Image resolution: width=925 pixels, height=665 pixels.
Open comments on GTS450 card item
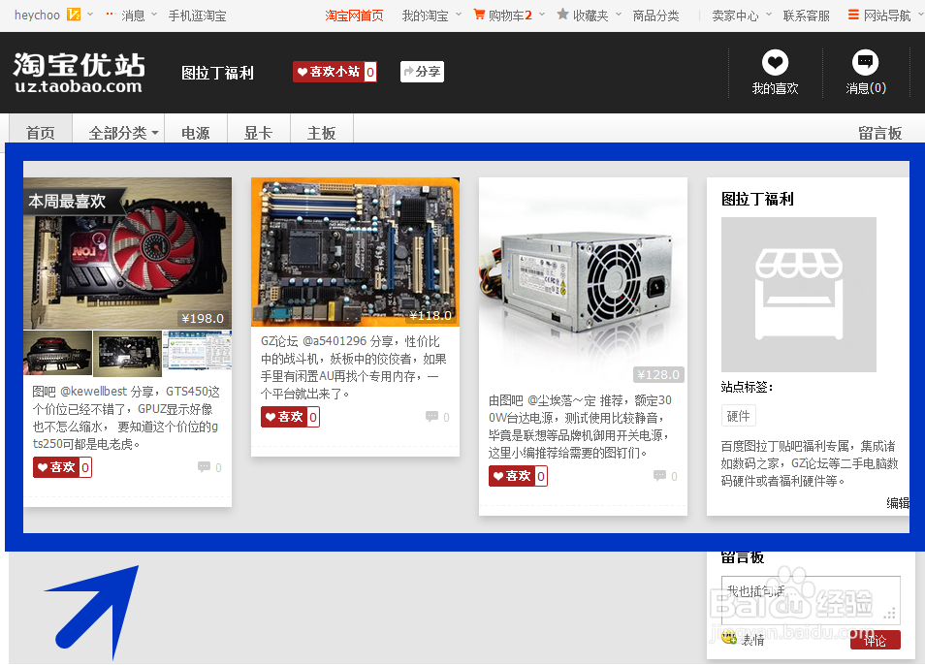[x=209, y=467]
